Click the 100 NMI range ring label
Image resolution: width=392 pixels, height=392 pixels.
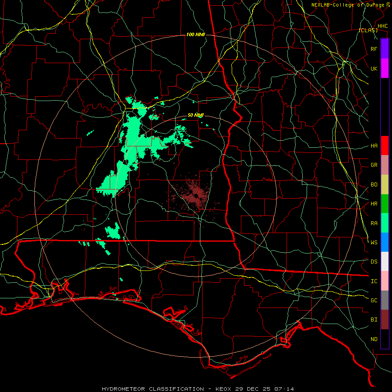(196, 34)
